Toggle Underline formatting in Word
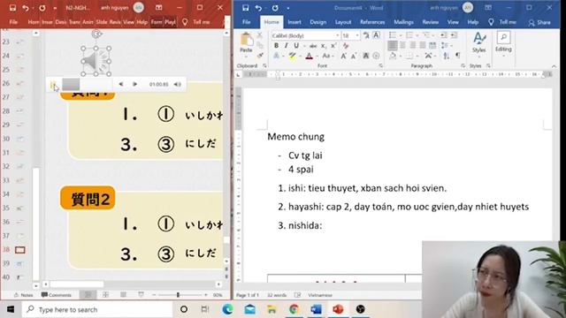The height and width of the screenshot is (318, 566). coord(296,46)
